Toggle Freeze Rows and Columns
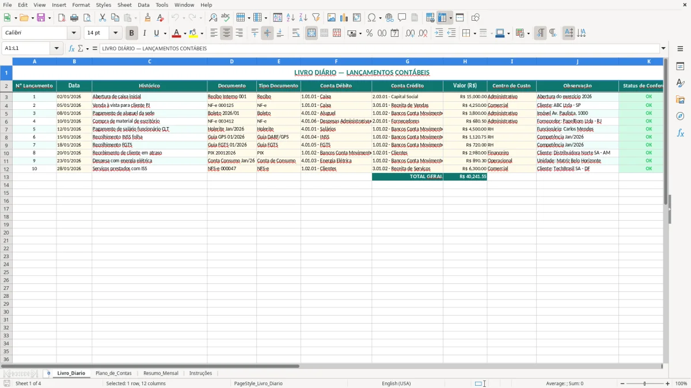 (x=442, y=18)
